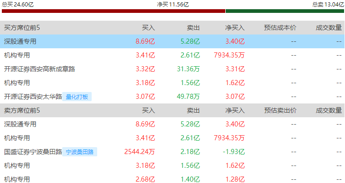Select 国盛证券宁波桑田路 seat name
Image resolution: width=345 pixels, height=183 pixels.
click(33, 152)
